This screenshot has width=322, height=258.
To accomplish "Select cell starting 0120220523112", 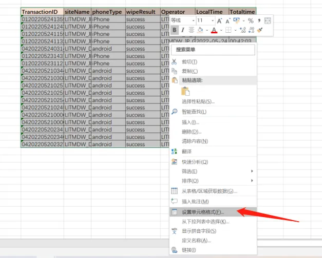I will pos(42,63).
